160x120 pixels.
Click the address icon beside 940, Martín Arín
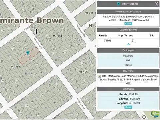coord(99,76)
